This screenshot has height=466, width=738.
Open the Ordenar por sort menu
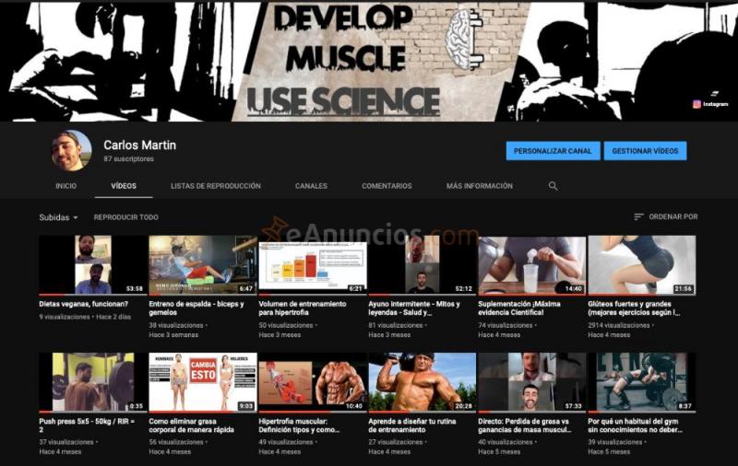673,217
